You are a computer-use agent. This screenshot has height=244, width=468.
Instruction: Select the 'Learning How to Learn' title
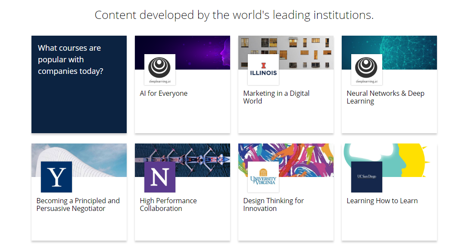[382, 201]
